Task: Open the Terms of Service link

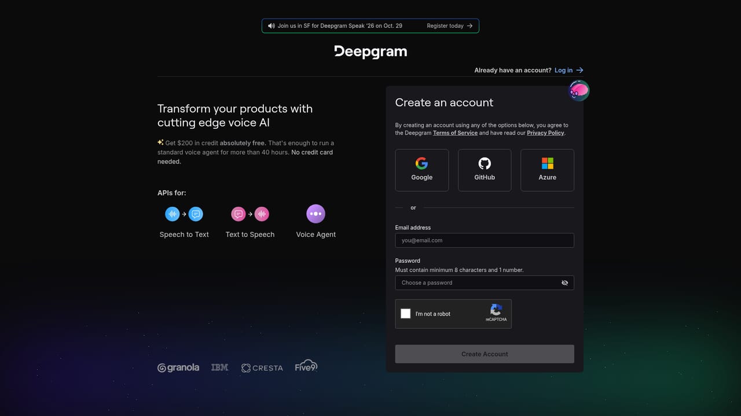Action: [x=455, y=133]
